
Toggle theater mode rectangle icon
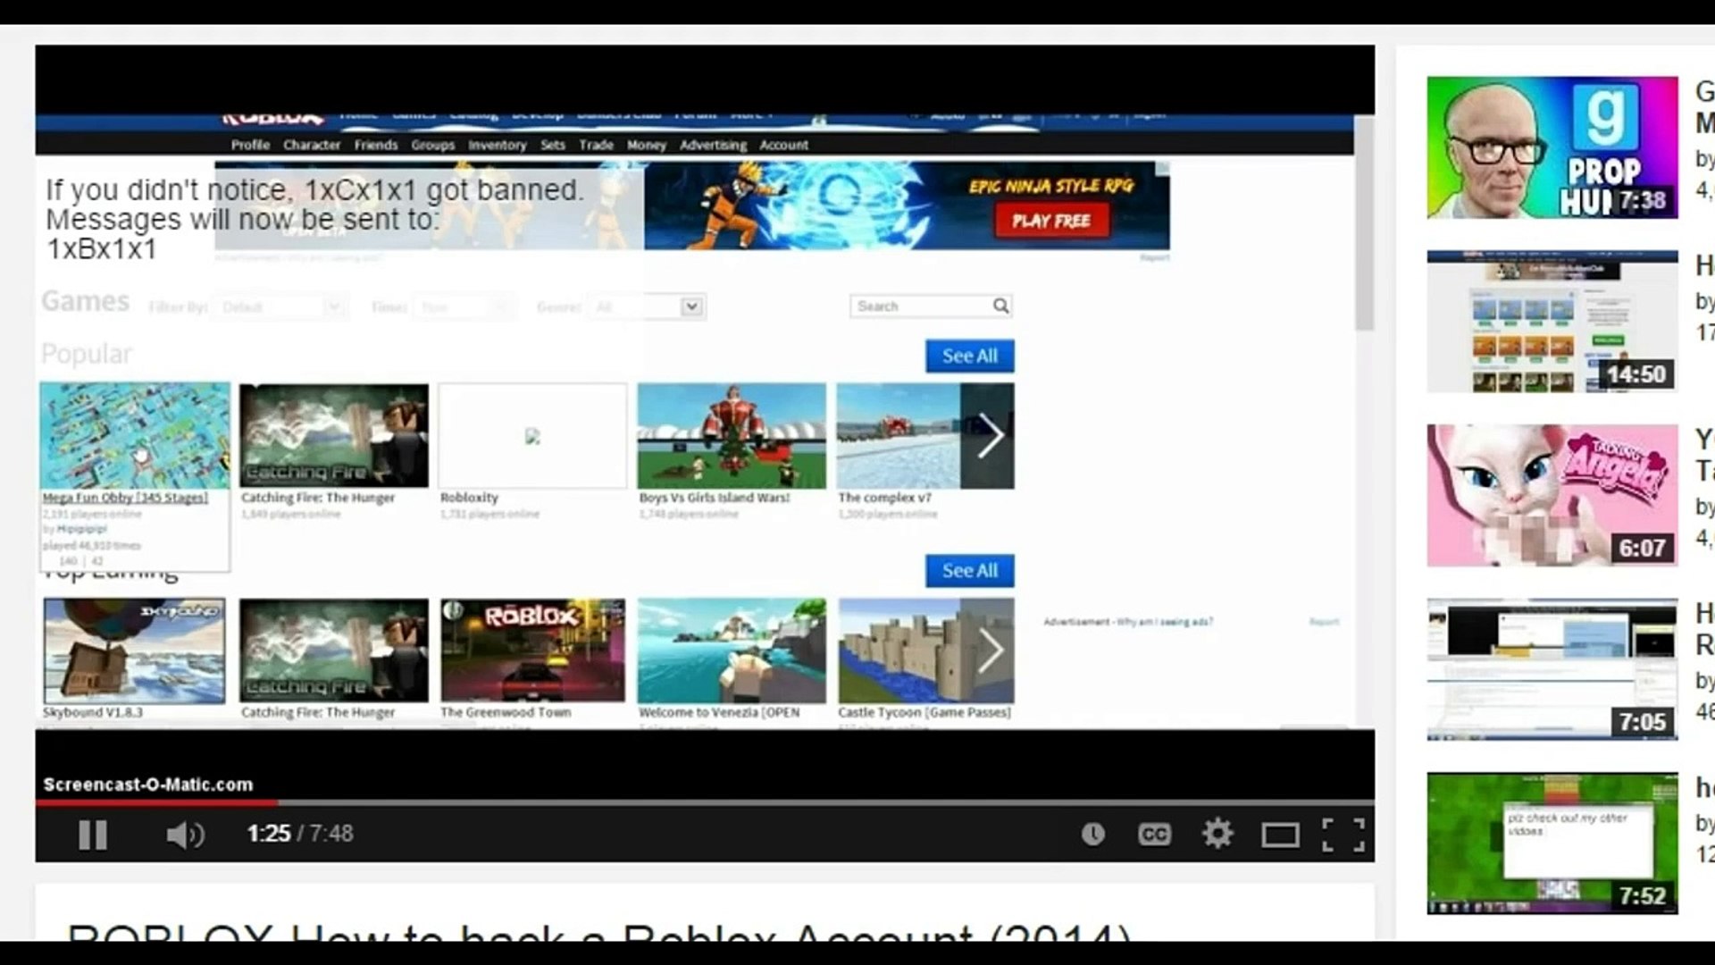tap(1280, 835)
